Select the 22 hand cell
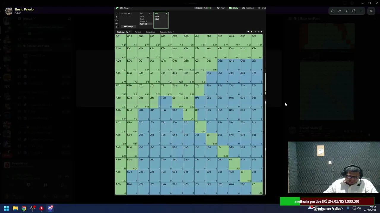380x213 pixels. [x=257, y=188]
